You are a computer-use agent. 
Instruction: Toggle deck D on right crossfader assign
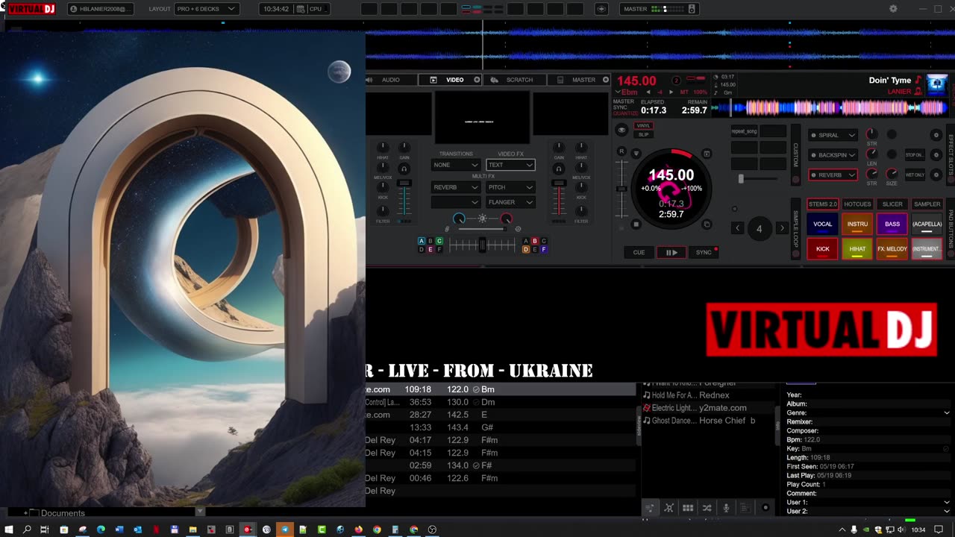point(526,249)
